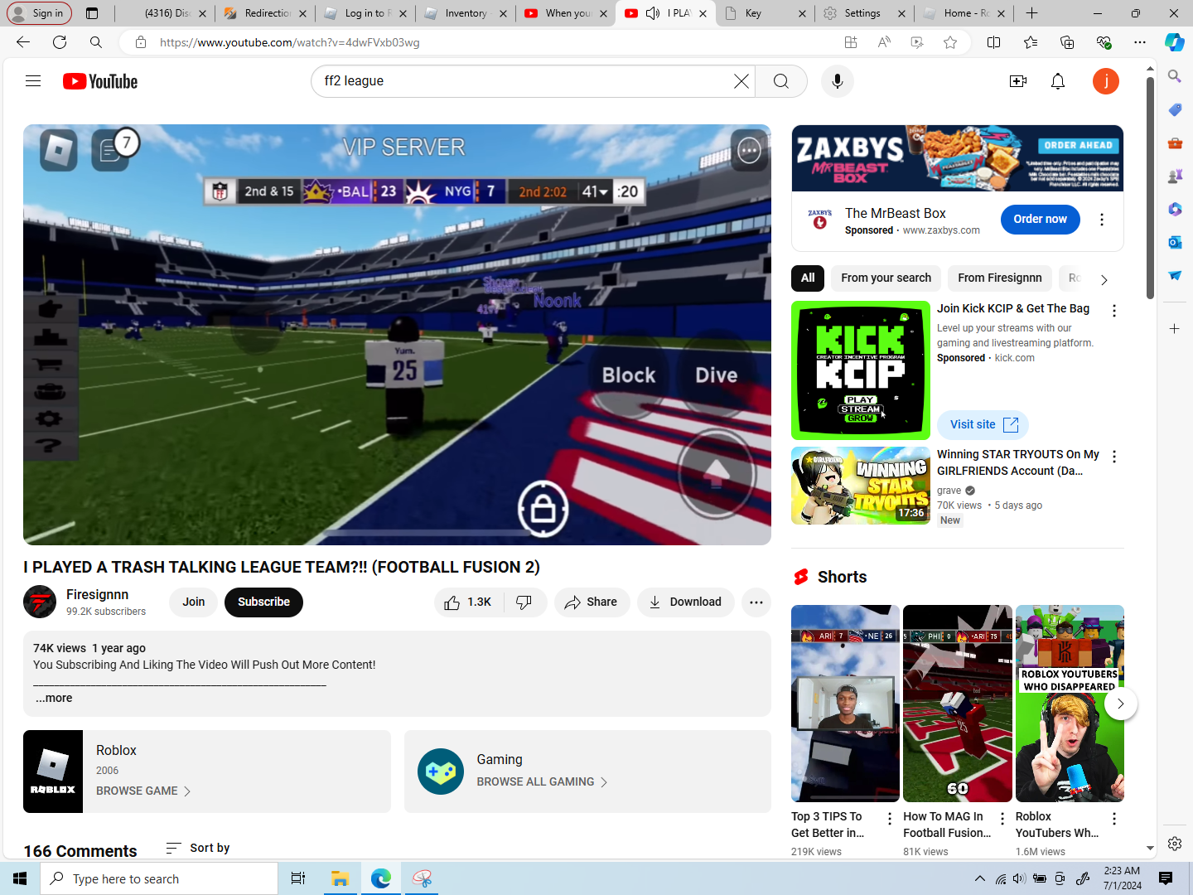Open options for Roblox YouTubers short
Viewport: 1193px width, 895px height.
coord(1114,819)
